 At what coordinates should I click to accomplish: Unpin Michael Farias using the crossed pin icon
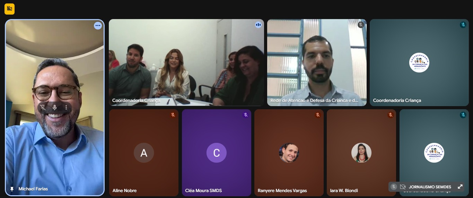click(43, 107)
